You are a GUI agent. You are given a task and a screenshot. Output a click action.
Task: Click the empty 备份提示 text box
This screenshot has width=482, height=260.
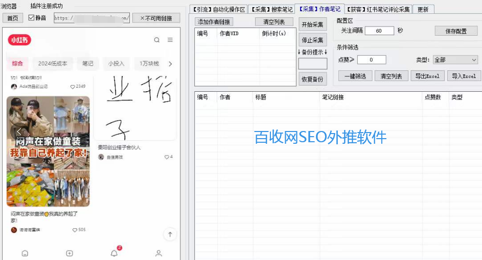[313, 64]
